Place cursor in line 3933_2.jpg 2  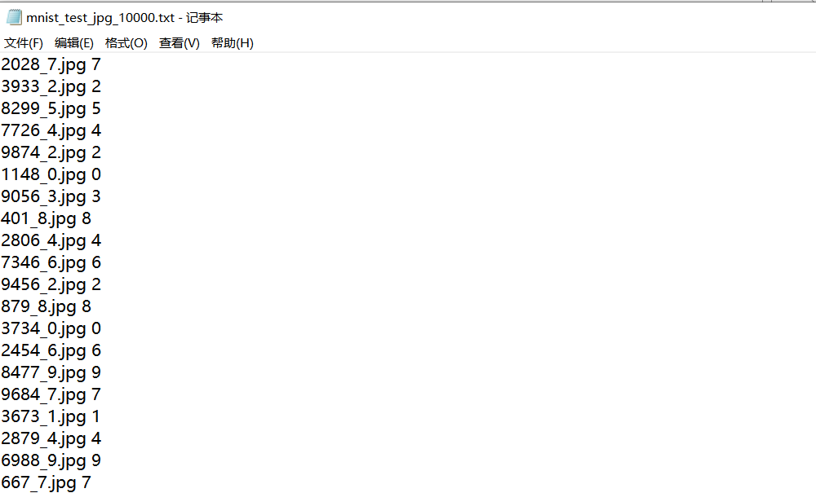[51, 86]
